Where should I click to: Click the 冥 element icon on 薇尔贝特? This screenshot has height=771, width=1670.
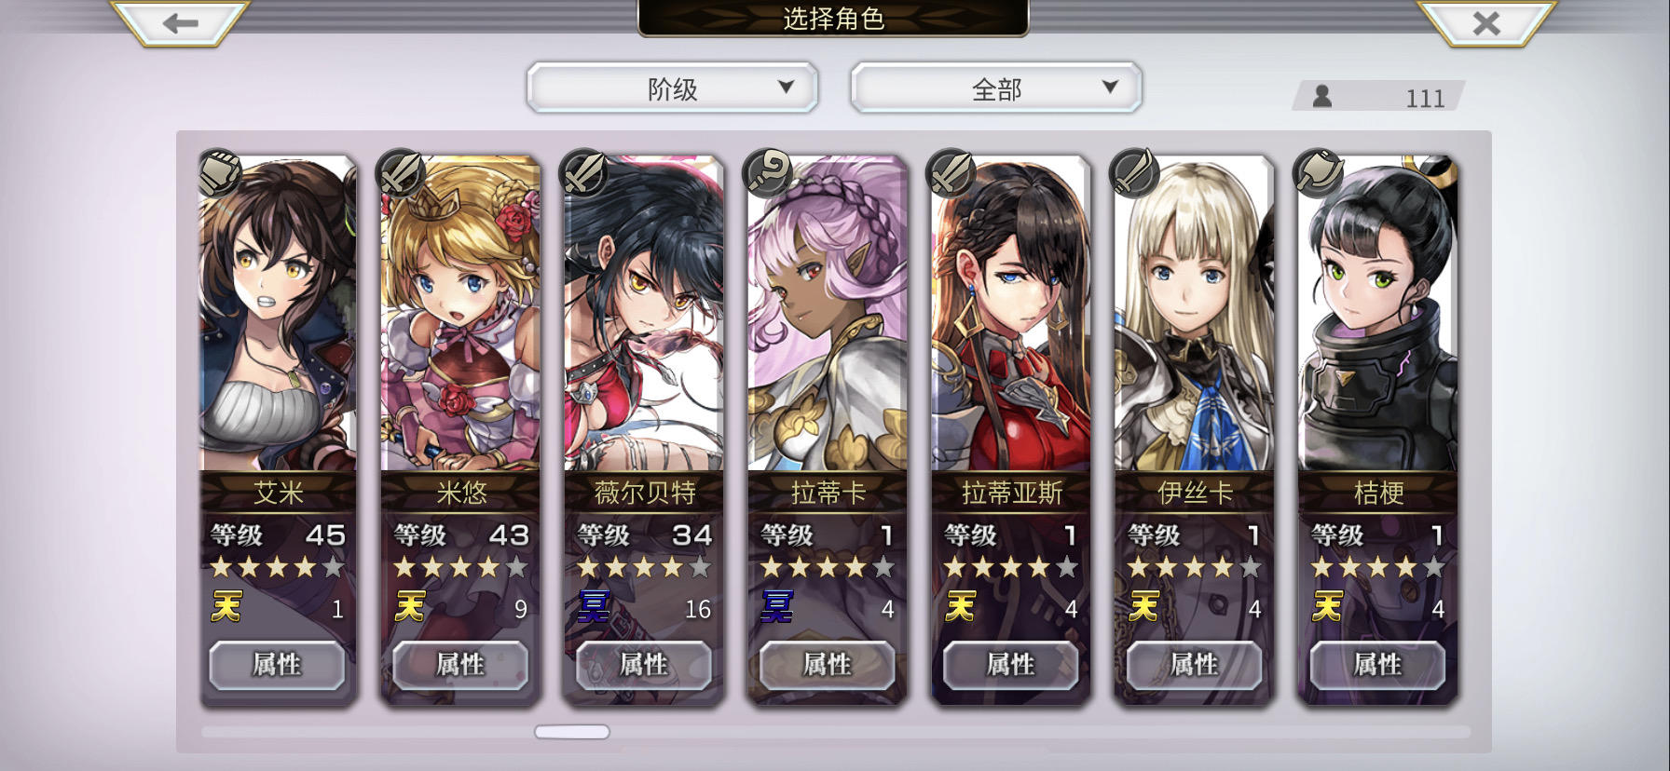[x=594, y=607]
